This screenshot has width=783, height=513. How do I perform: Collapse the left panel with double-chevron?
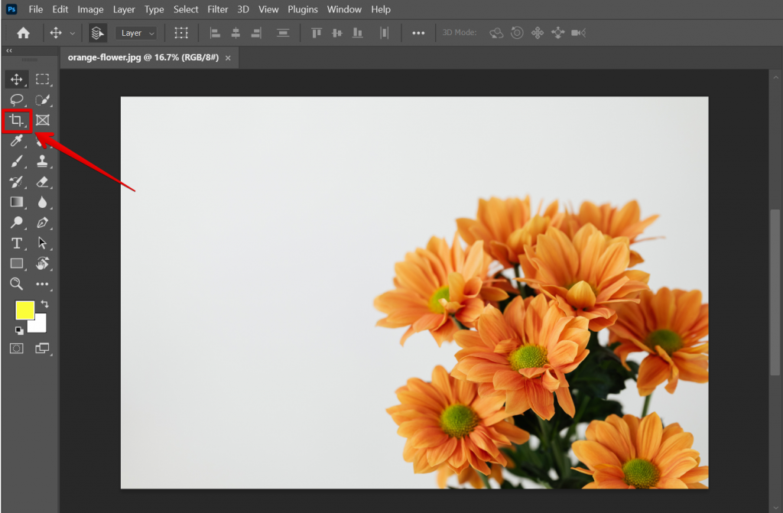9,50
